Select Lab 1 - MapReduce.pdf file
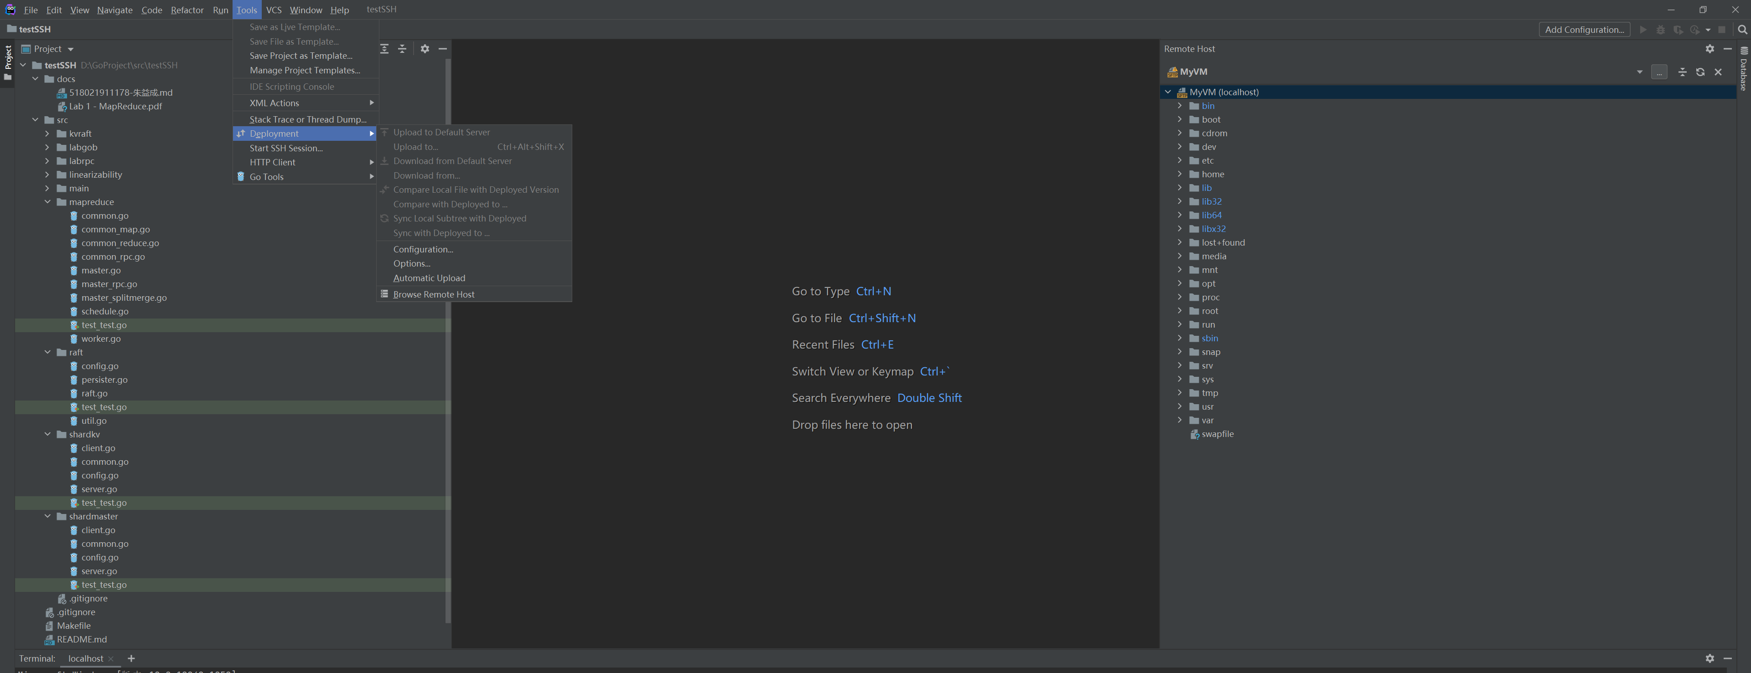 [x=115, y=107]
